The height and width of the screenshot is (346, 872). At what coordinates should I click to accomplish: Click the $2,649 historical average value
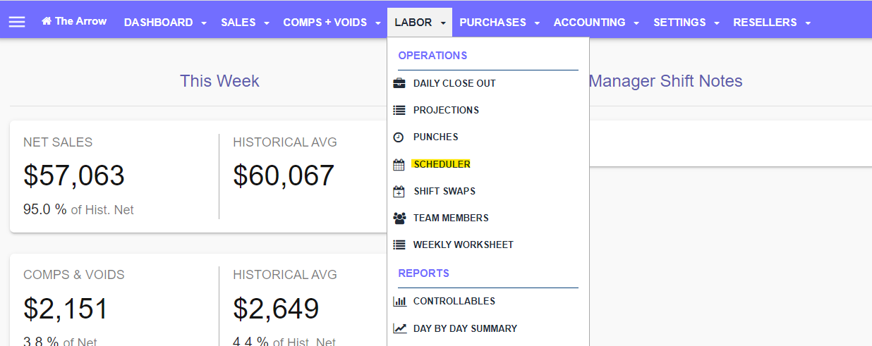pyautogui.click(x=276, y=309)
